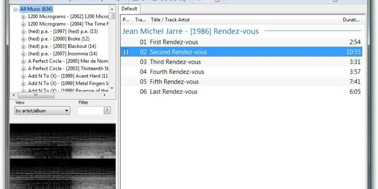Expand the (hed) p.e. Insomnia album
378x189 pixels.
[x=24, y=54]
